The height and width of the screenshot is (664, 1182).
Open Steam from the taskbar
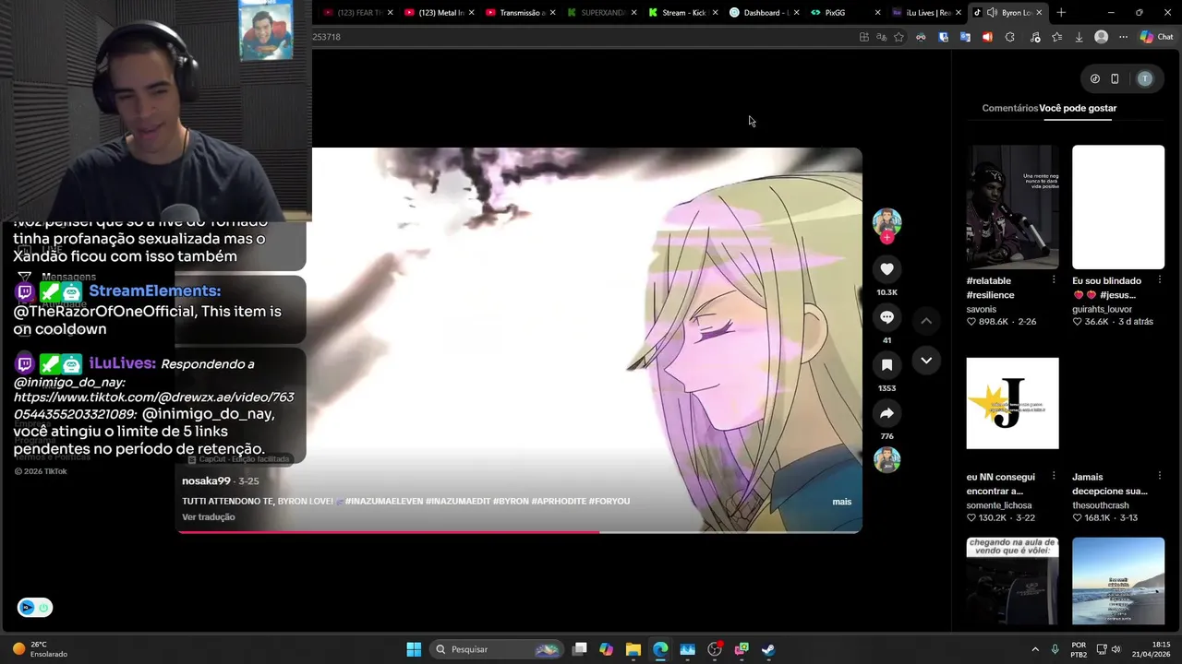click(x=767, y=649)
